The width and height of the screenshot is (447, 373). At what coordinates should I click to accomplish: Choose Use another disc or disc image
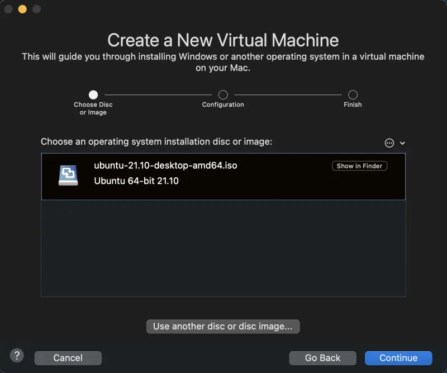[223, 326]
